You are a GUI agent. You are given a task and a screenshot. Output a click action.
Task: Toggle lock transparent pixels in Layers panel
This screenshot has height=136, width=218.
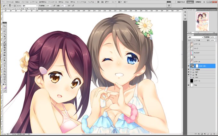click(x=193, y=40)
